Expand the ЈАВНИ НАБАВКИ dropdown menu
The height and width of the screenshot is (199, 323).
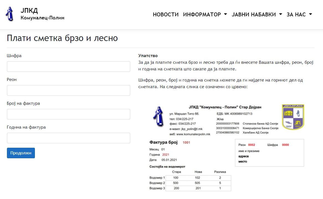click(257, 14)
